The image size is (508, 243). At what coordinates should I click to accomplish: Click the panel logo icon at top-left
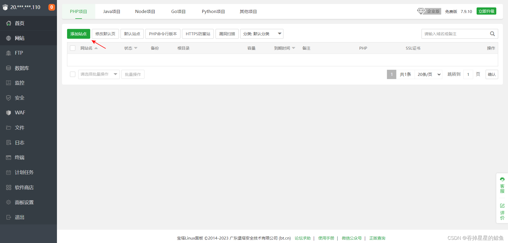[5, 7]
